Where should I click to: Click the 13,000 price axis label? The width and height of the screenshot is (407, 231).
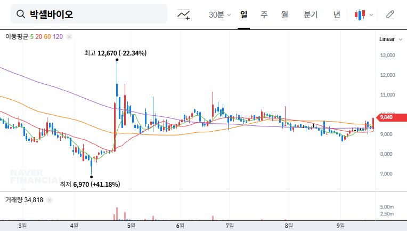pos(387,55)
